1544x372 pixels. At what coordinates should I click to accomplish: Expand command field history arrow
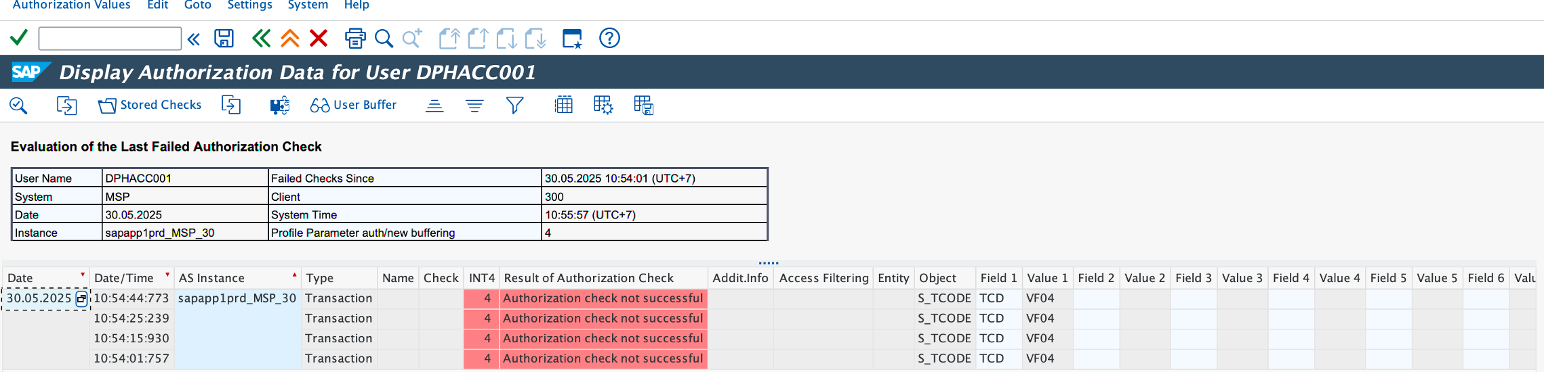(194, 39)
